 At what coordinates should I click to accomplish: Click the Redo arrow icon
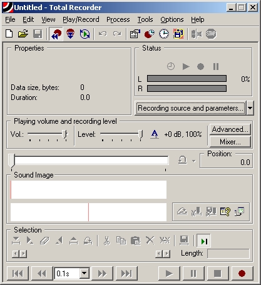[x=117, y=34]
